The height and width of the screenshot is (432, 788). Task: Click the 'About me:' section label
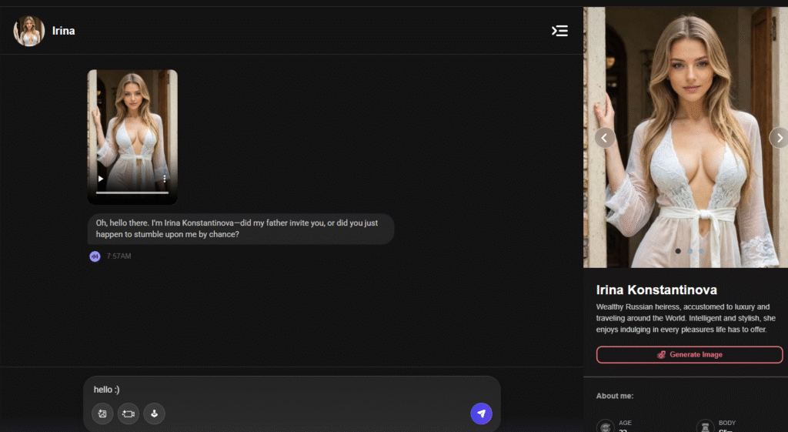(x=615, y=396)
